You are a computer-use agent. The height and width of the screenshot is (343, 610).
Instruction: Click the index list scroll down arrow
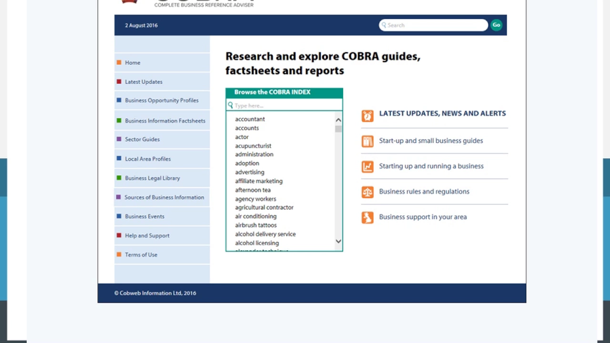pyautogui.click(x=338, y=241)
